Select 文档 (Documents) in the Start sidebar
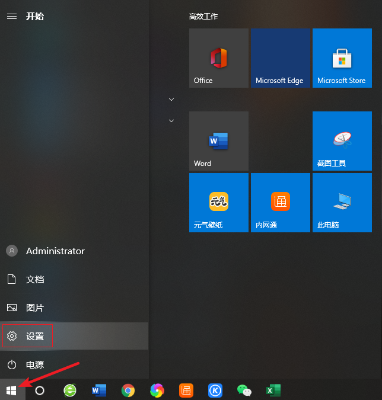The width and height of the screenshot is (382, 400). [34, 280]
